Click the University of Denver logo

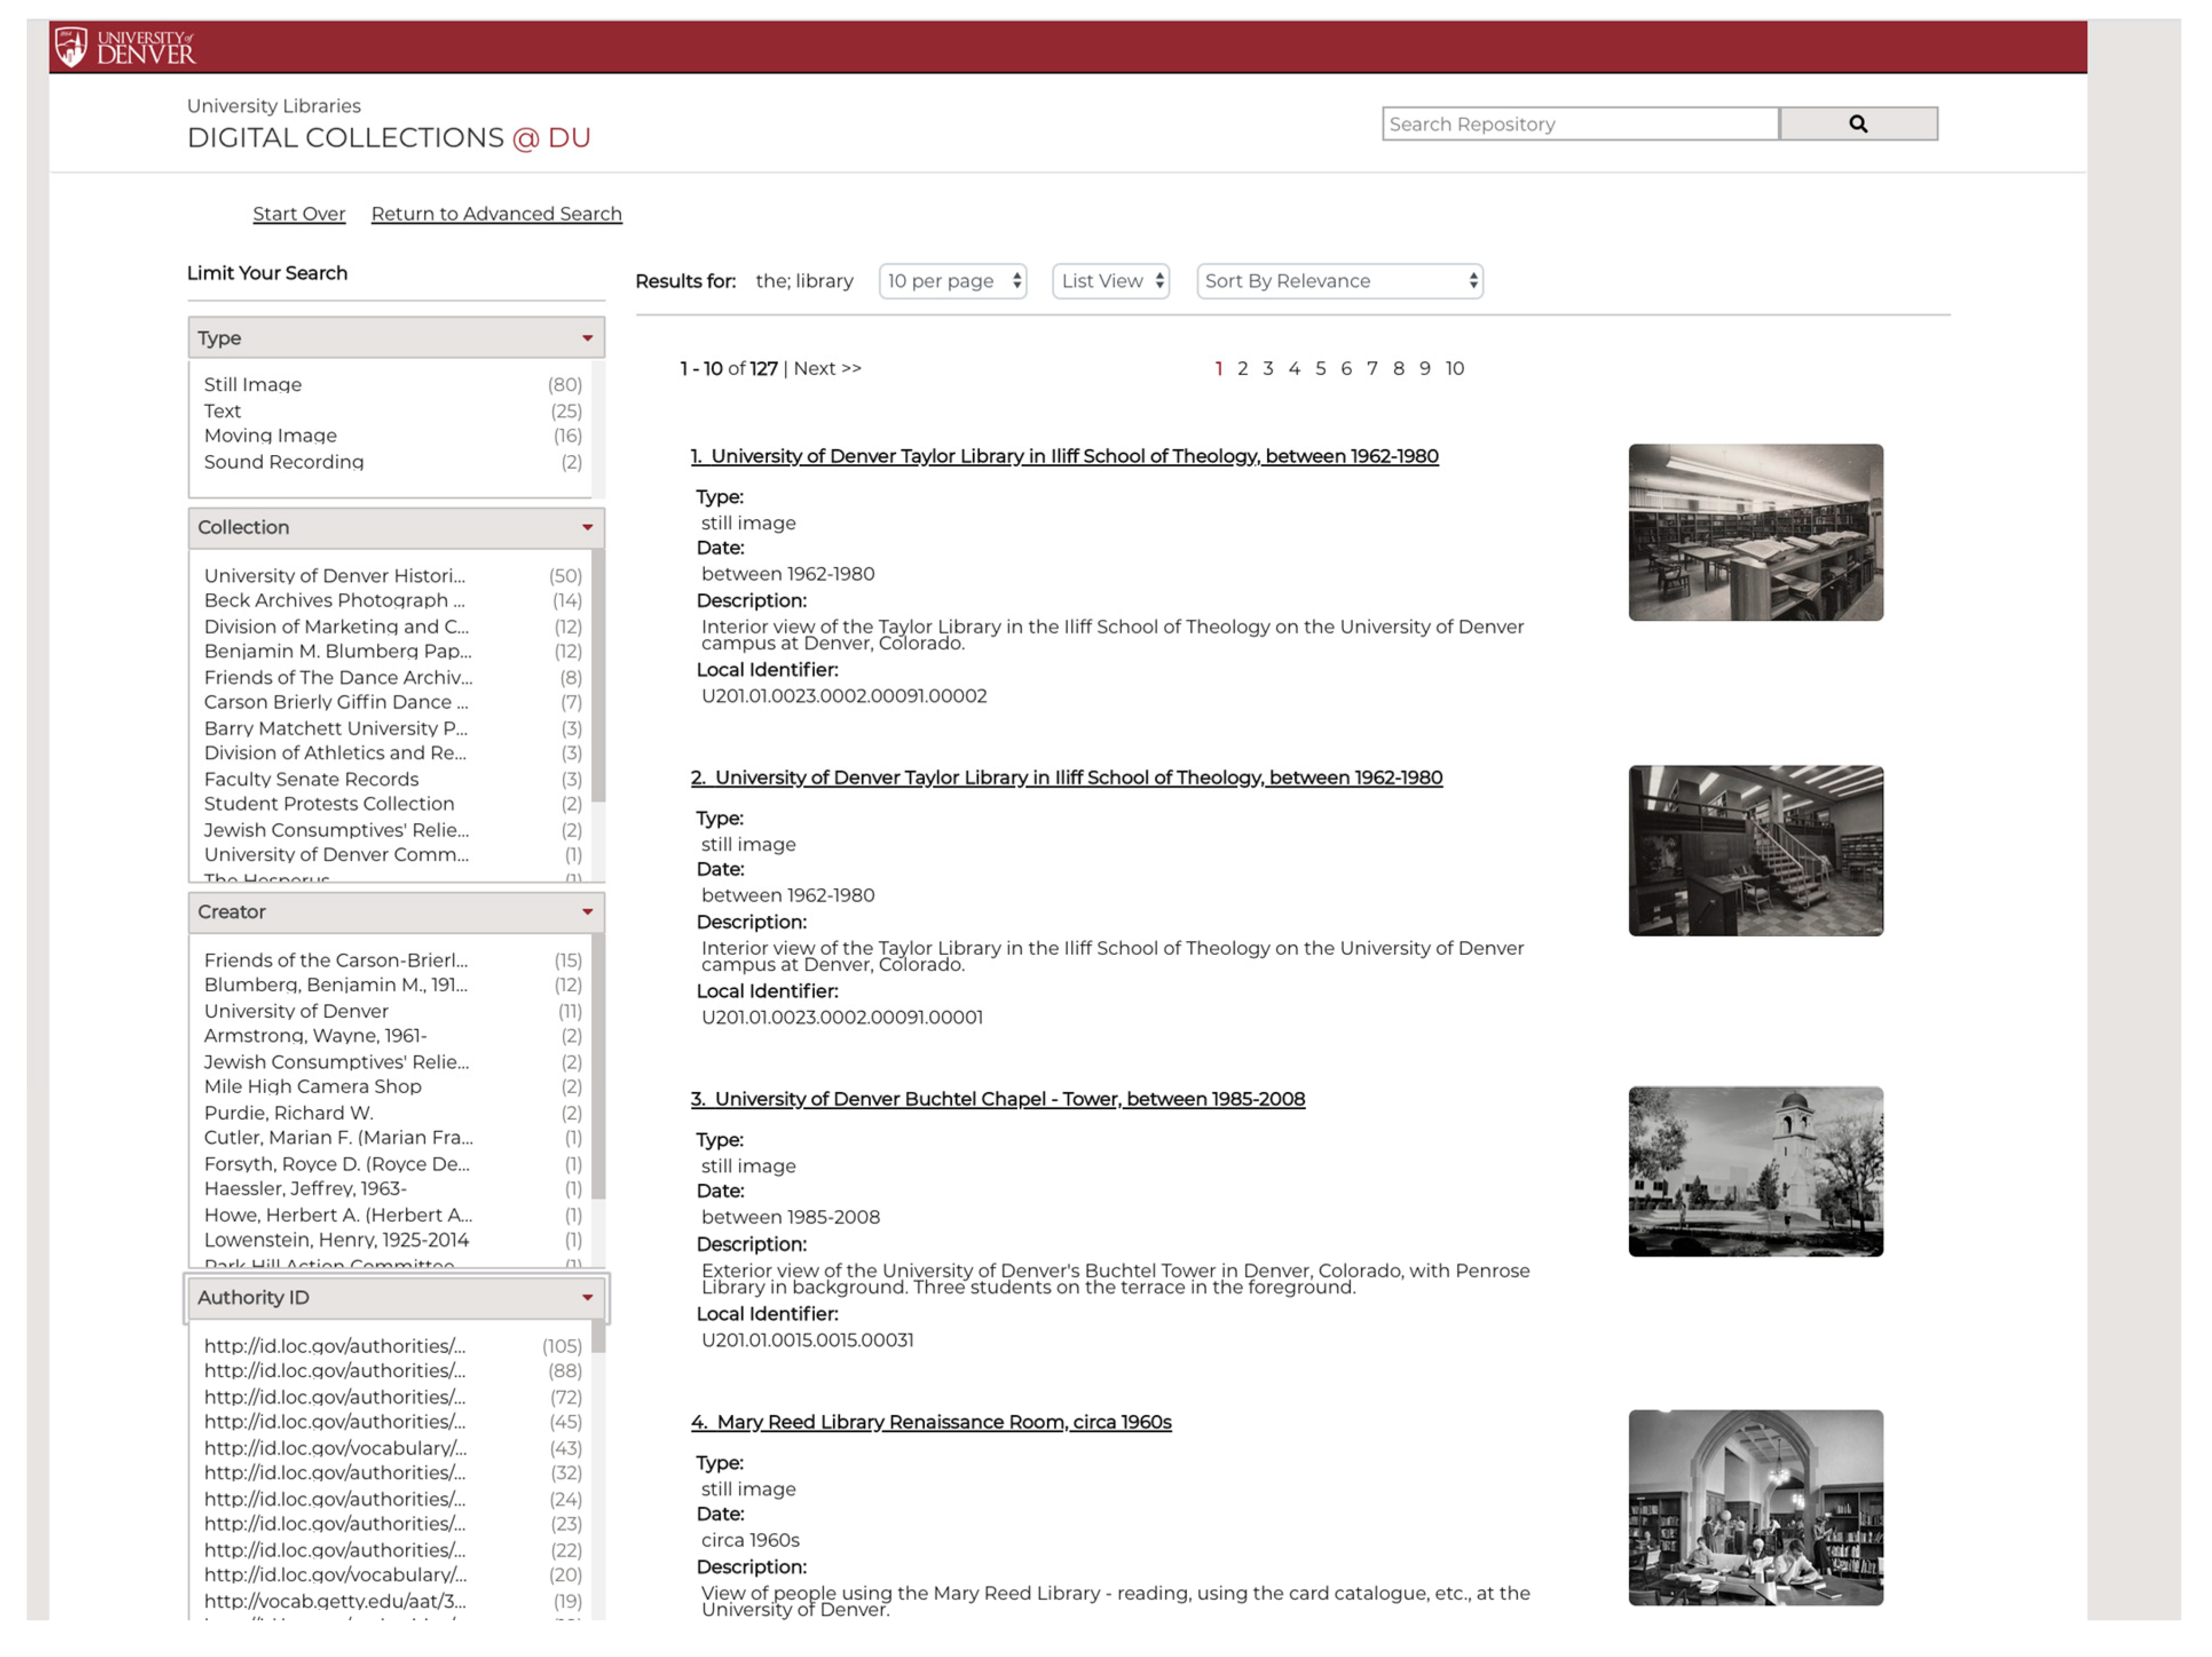click(125, 47)
